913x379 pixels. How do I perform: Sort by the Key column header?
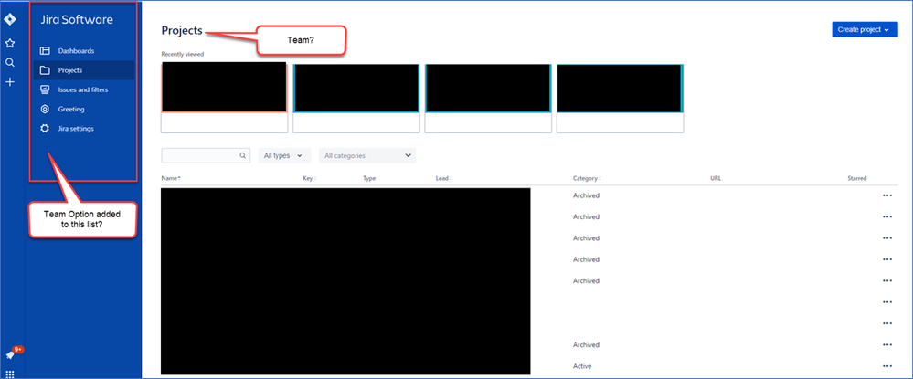[x=309, y=178]
